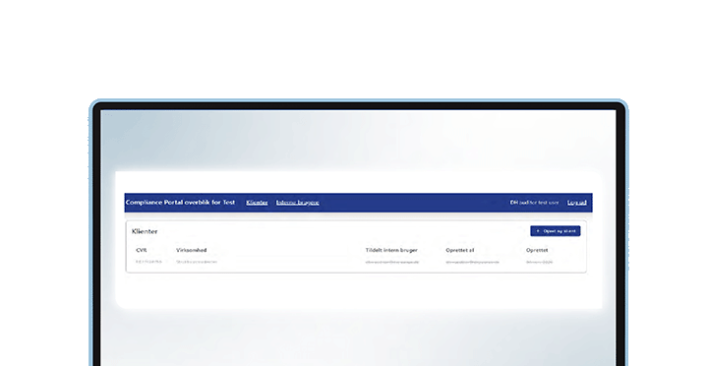Click the Tildelt intern bruger column header
708x366 pixels.
391,250
